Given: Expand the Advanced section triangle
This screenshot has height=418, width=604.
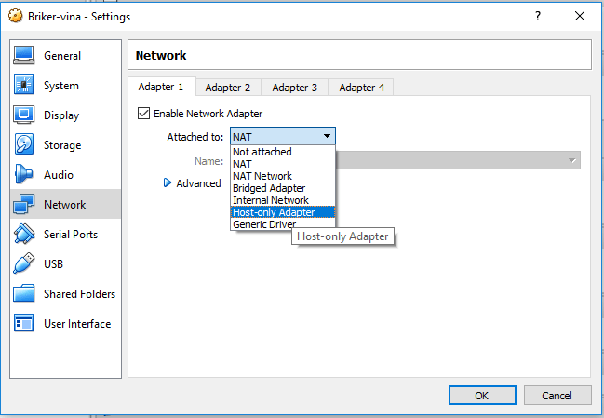Looking at the screenshot, I should click(168, 183).
